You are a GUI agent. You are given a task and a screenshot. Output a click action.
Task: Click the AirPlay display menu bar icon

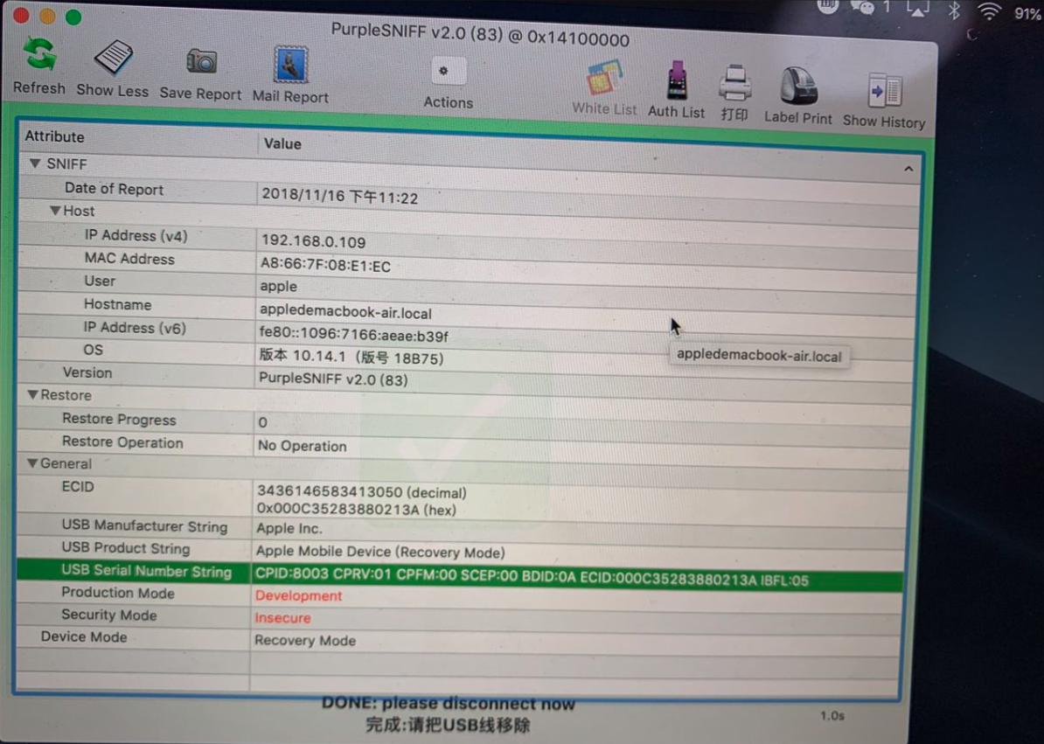(917, 9)
